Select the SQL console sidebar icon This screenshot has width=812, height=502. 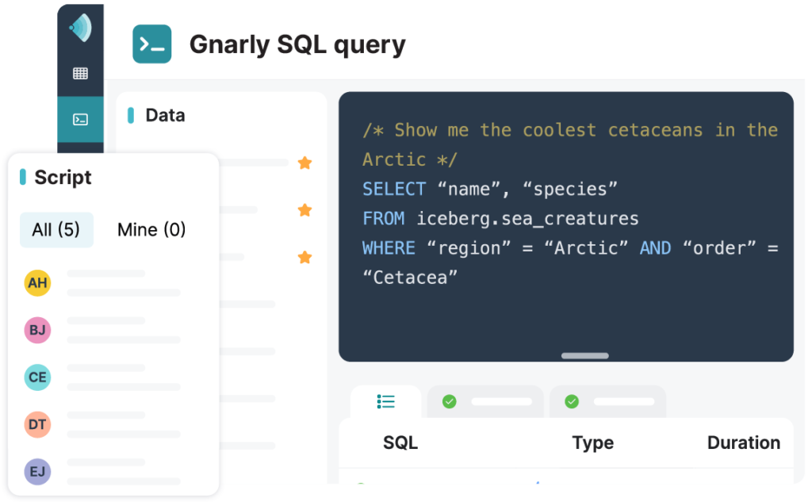[x=80, y=120]
